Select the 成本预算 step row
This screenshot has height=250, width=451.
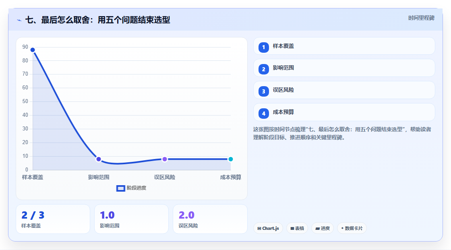(x=344, y=112)
